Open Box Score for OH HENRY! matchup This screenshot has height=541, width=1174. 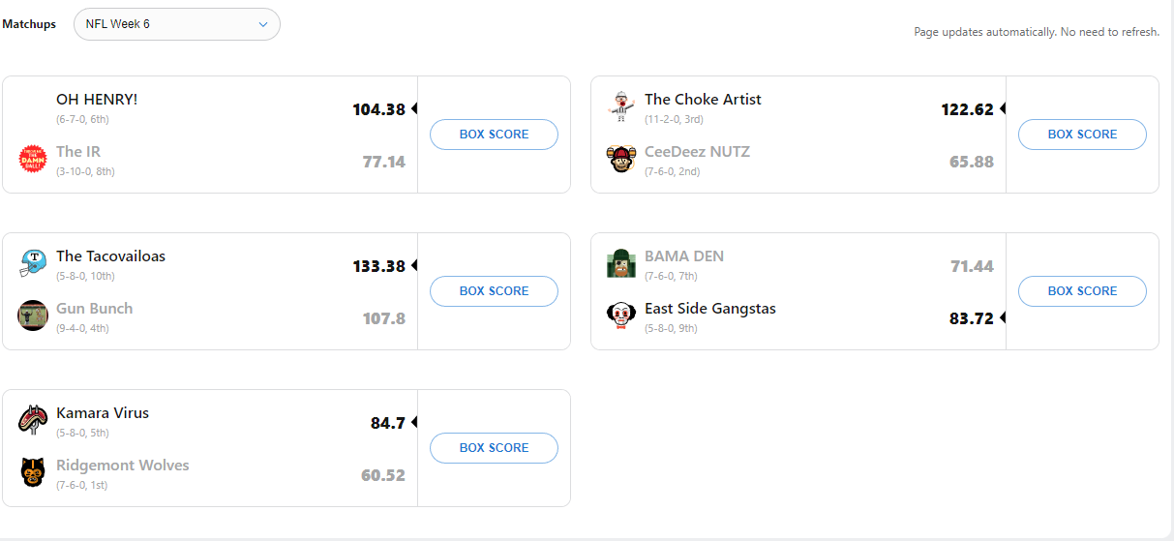pos(494,135)
